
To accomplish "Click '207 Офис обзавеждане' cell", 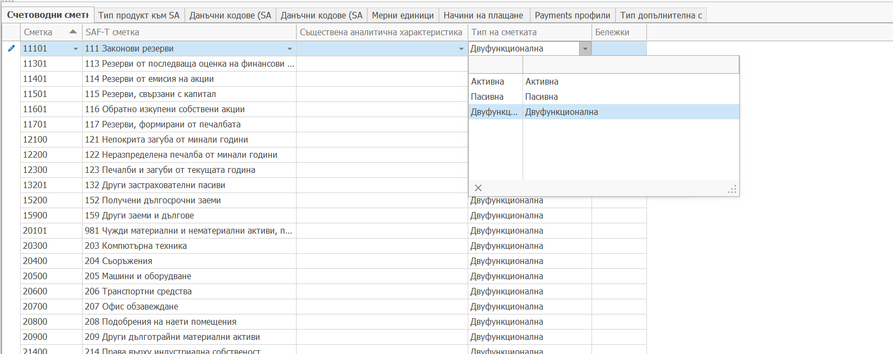I will click(189, 306).
